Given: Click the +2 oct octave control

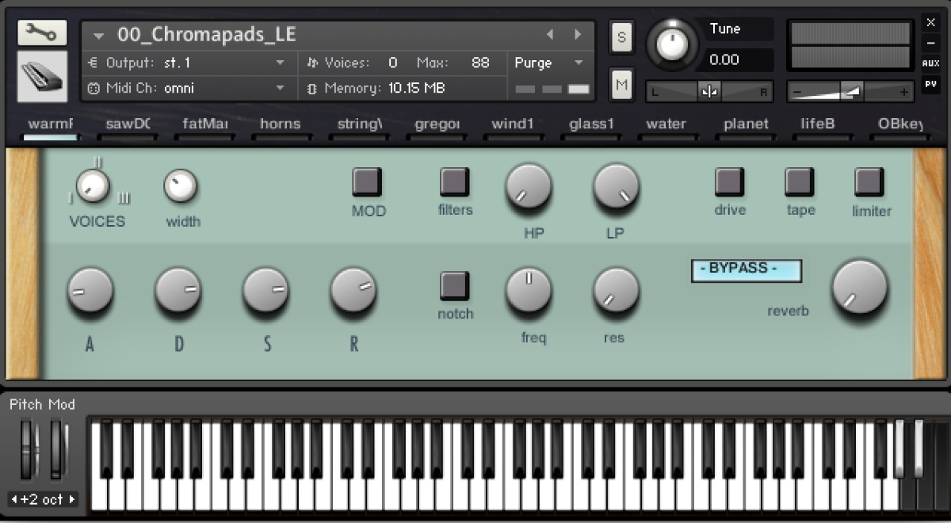Looking at the screenshot, I should coord(44,500).
